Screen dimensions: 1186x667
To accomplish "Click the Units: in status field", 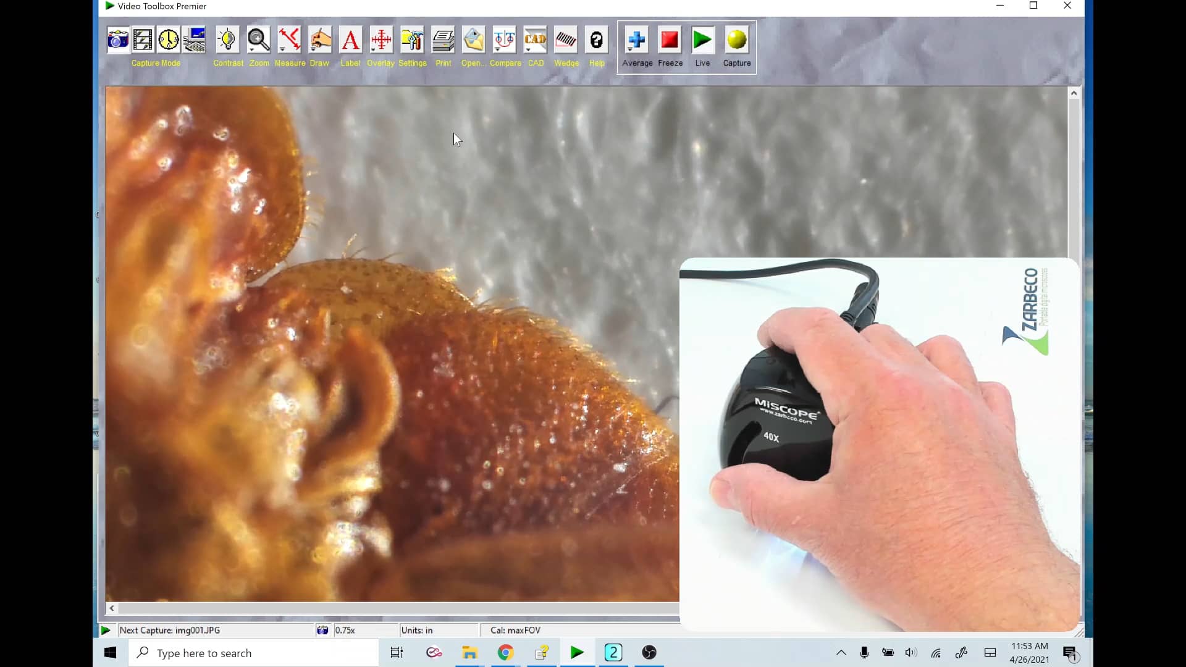I will click(x=439, y=631).
